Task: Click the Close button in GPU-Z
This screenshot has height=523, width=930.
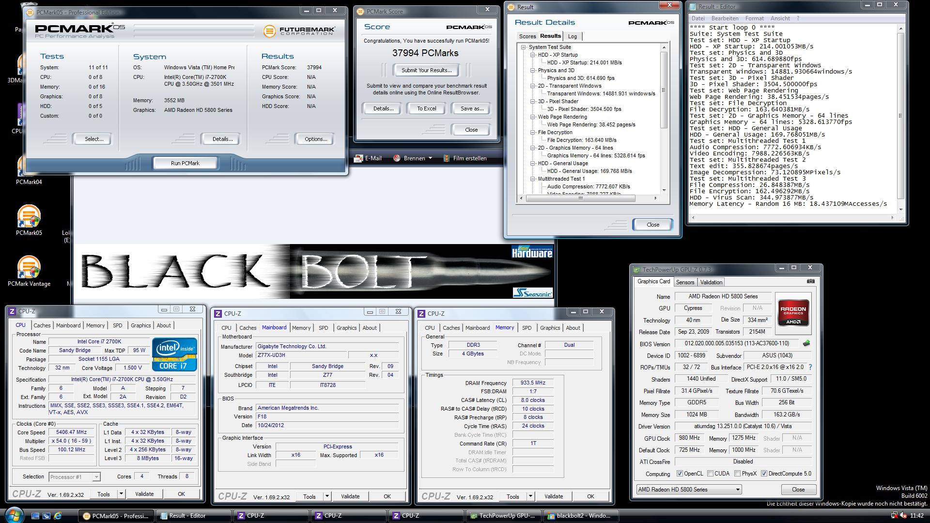Action: [x=798, y=490]
